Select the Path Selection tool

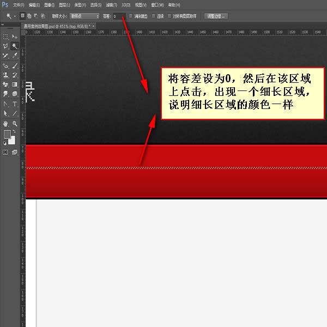coord(5,113)
